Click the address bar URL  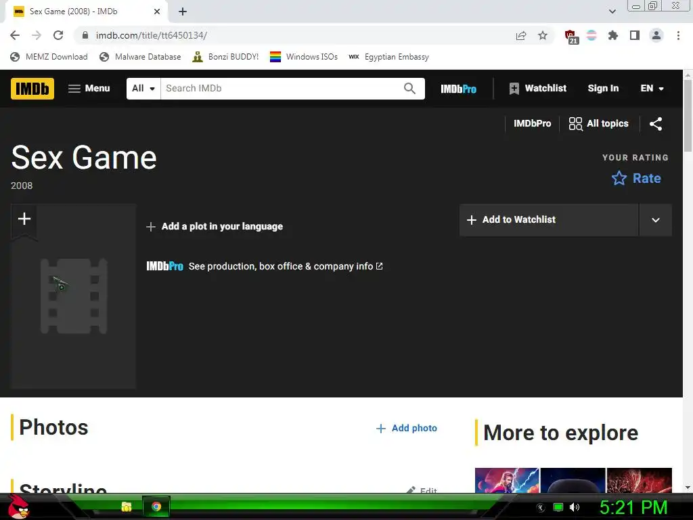151,35
